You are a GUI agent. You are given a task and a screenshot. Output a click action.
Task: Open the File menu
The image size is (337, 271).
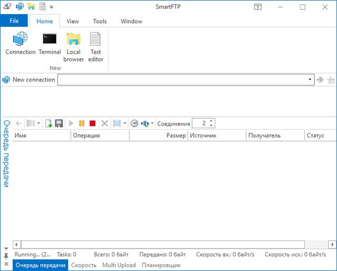(14, 21)
